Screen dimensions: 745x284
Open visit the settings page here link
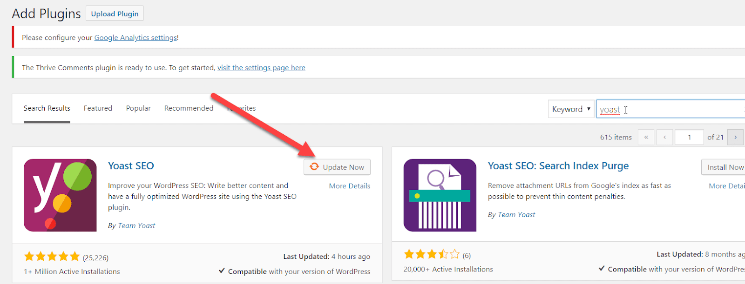coord(261,68)
